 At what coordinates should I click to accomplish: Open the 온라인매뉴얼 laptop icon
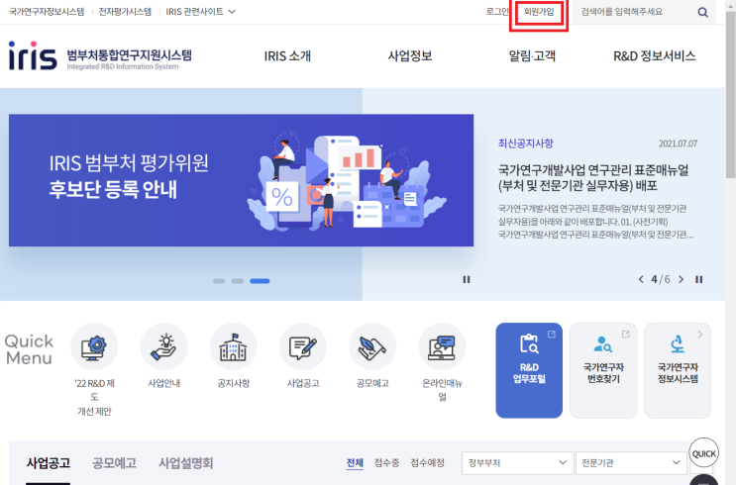[442, 346]
